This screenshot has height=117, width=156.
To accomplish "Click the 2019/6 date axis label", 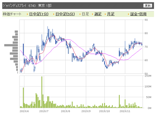I will tap(24, 111).
